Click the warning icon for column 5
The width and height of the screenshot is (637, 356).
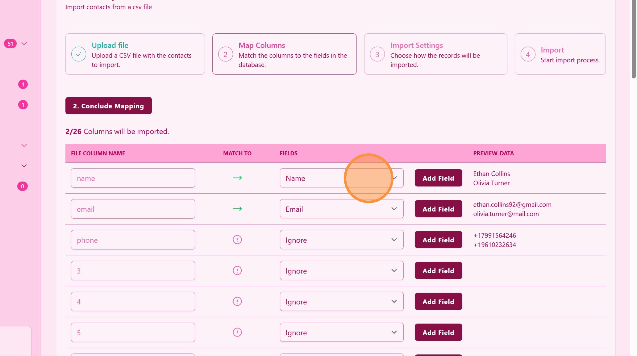[x=237, y=332]
